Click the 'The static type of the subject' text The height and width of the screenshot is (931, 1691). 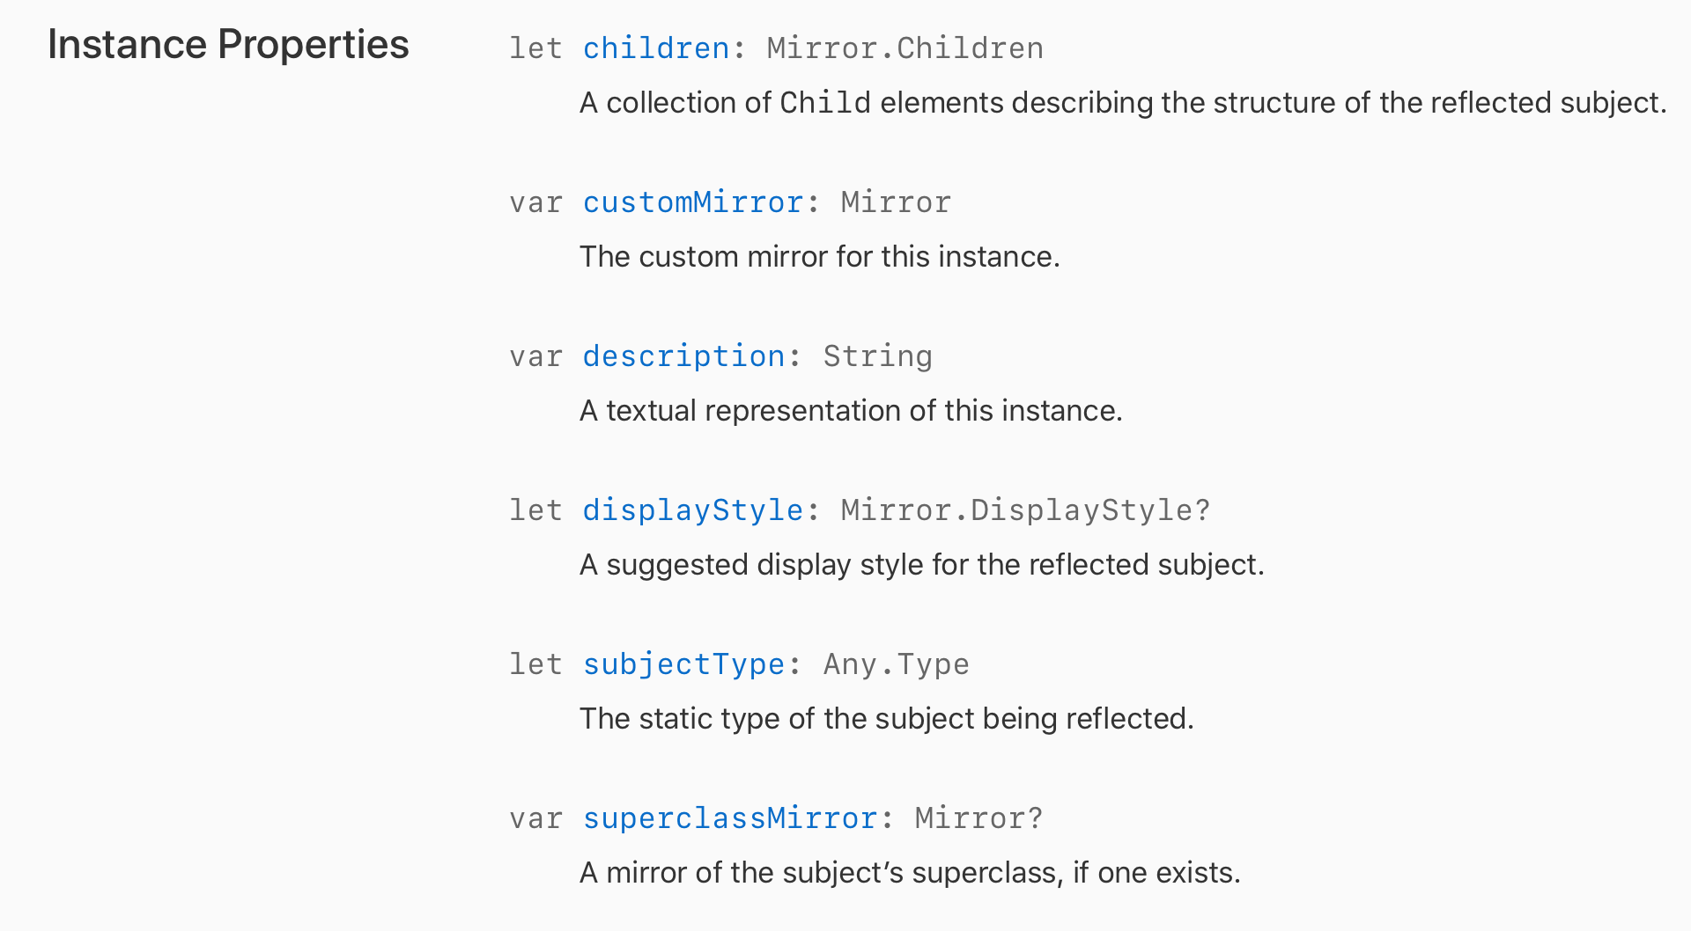tap(887, 719)
